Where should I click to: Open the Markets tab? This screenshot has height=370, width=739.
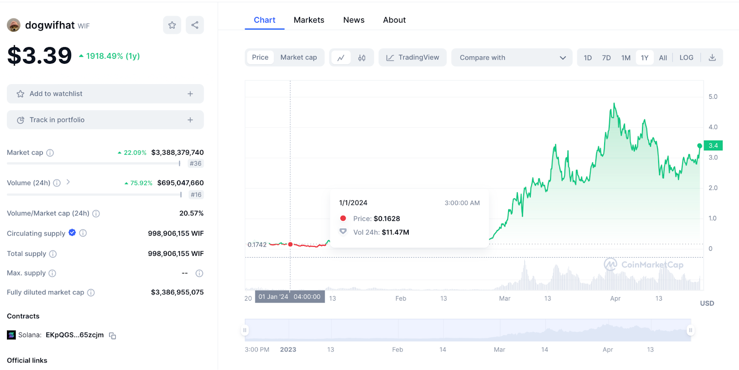[309, 20]
